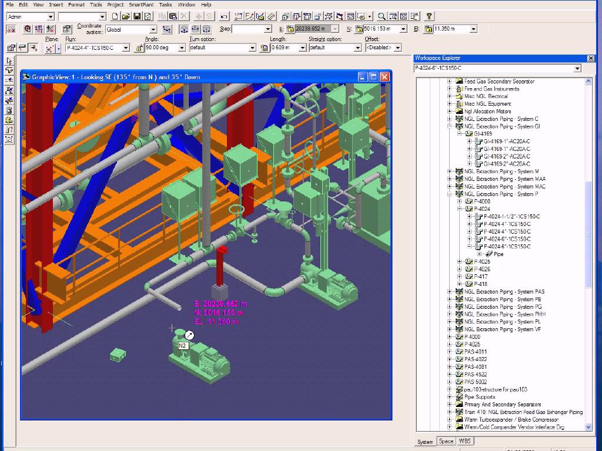Open a file using the Open folder icon
The width and height of the screenshot is (602, 451).
click(126, 16)
